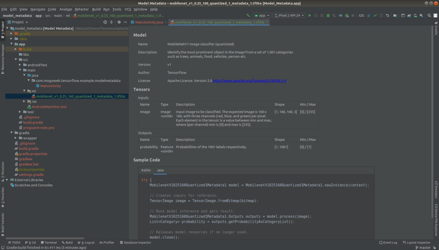This screenshot has height=250, width=439.
Task: Open the Terminal tool window
Action: click(49, 242)
